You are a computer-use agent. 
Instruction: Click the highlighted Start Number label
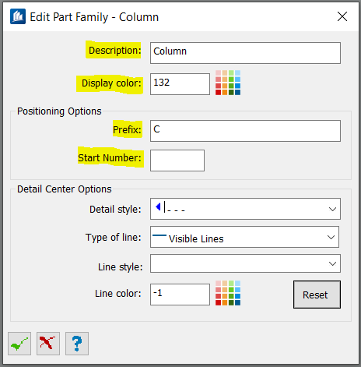[110, 157]
